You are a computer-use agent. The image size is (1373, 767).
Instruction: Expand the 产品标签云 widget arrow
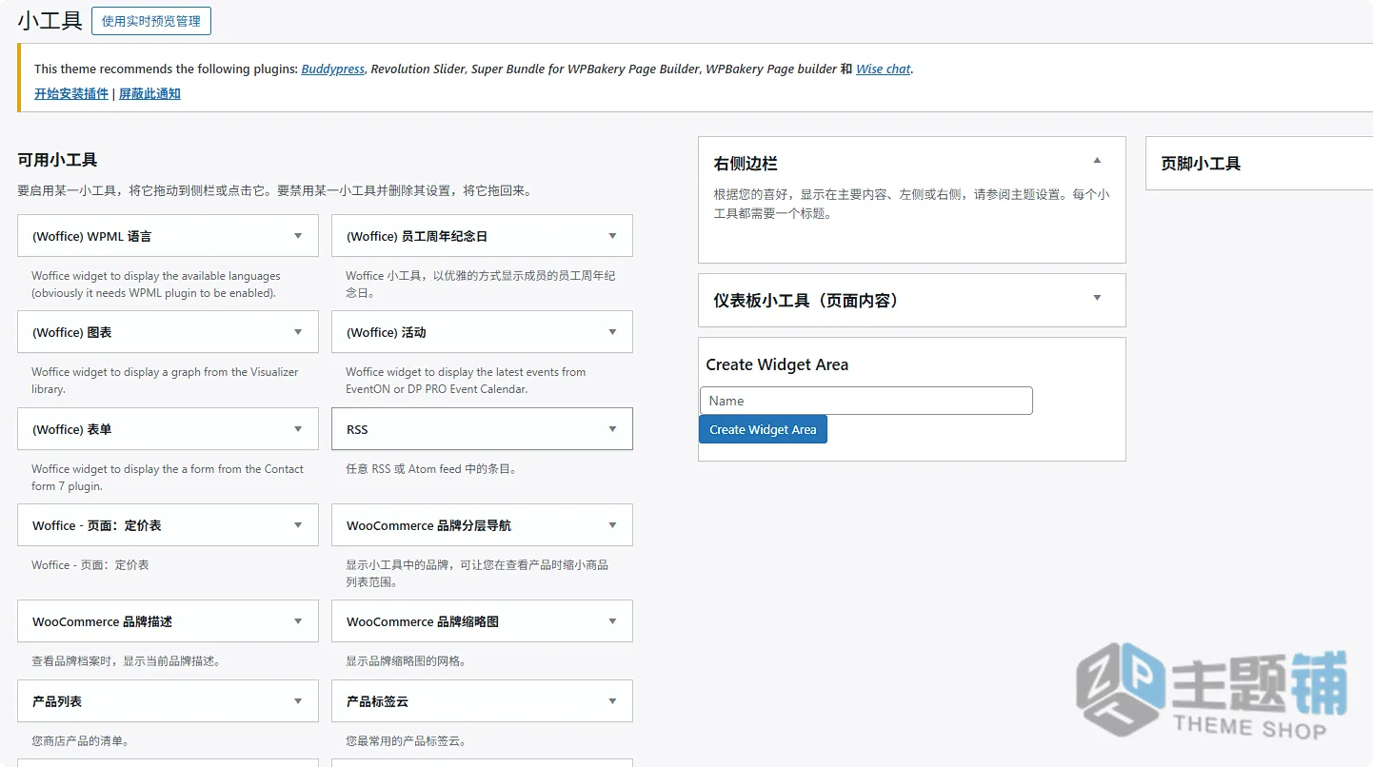pos(612,701)
